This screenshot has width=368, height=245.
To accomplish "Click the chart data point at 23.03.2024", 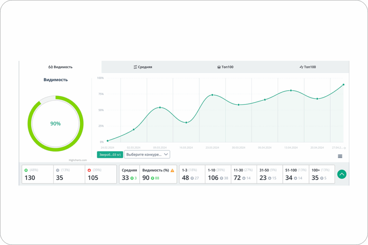I will point(212,95).
